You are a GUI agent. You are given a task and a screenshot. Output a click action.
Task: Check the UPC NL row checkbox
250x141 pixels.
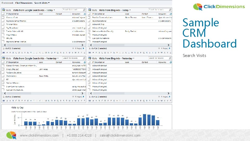point(3,38)
